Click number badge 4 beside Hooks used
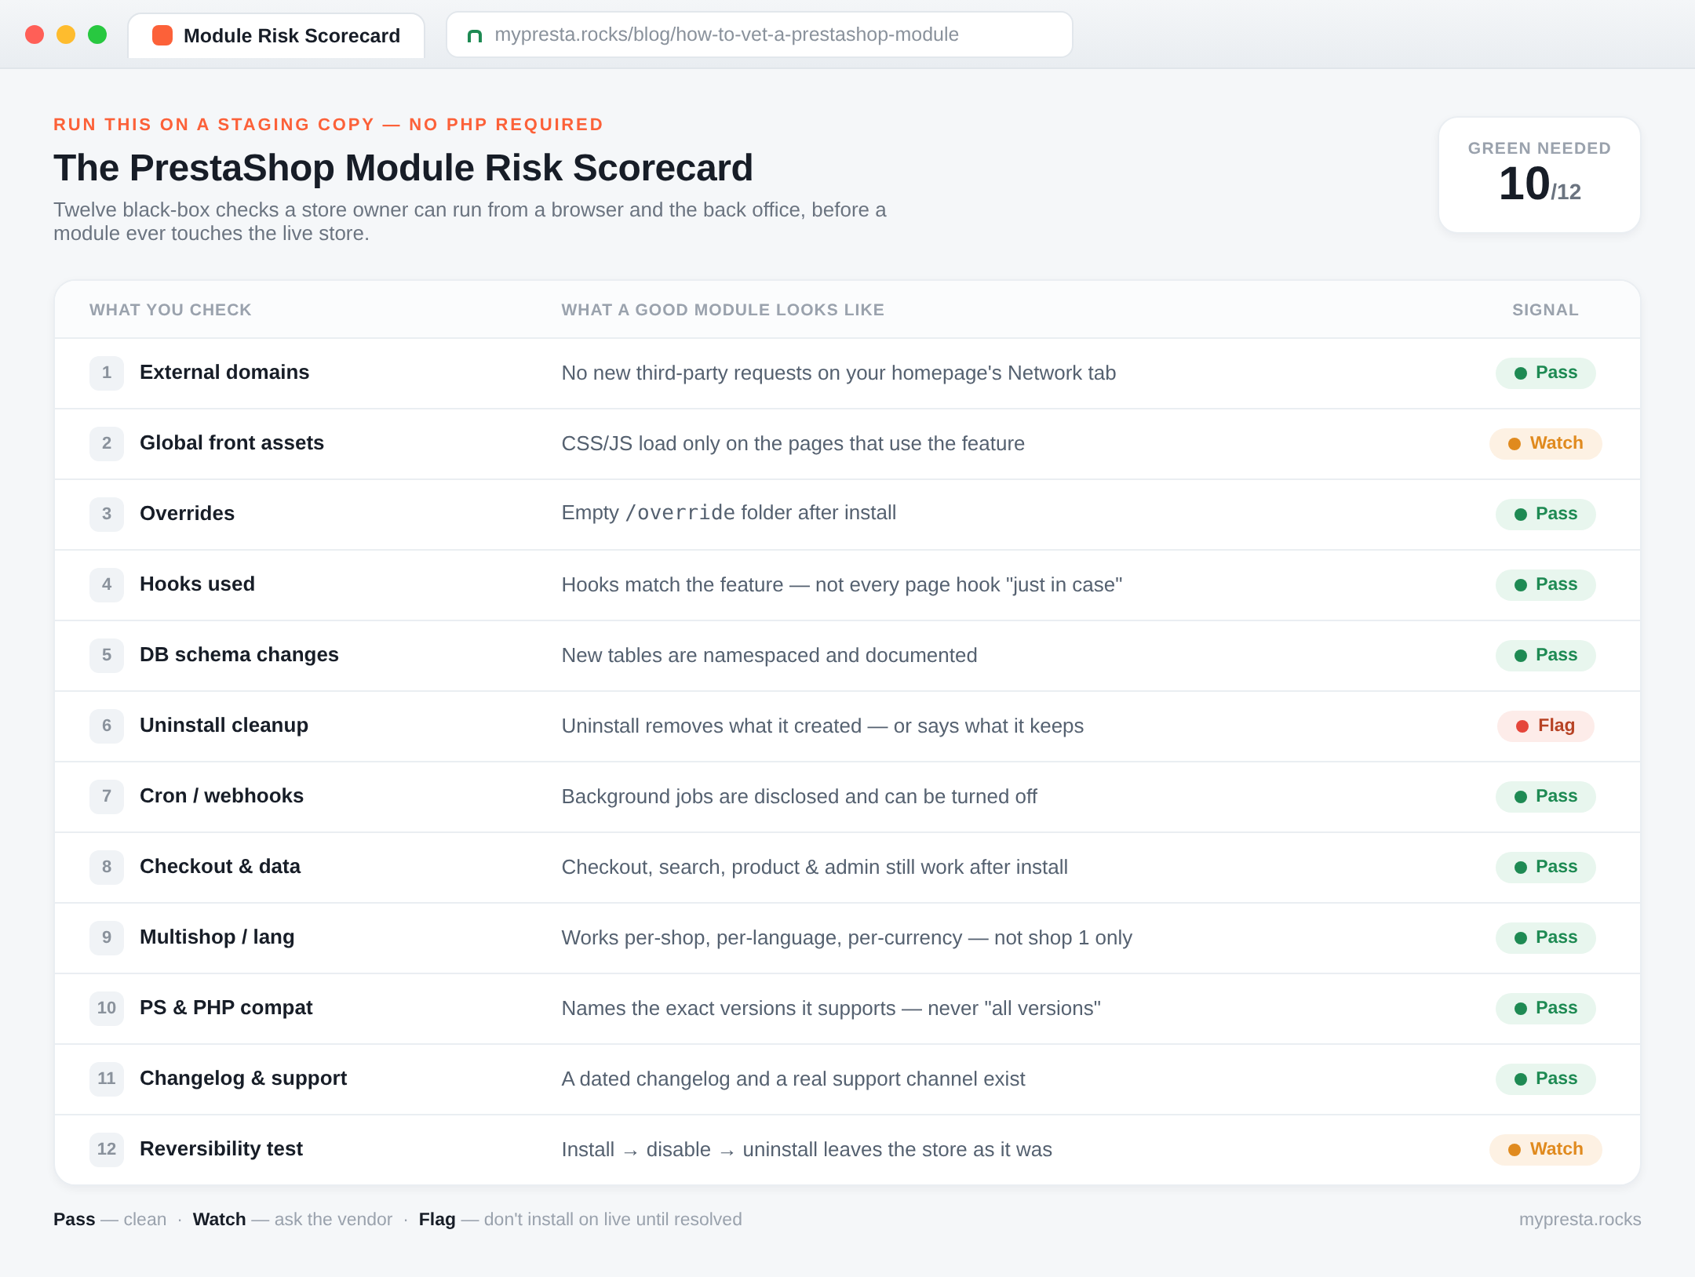This screenshot has width=1695, height=1277. (x=107, y=584)
